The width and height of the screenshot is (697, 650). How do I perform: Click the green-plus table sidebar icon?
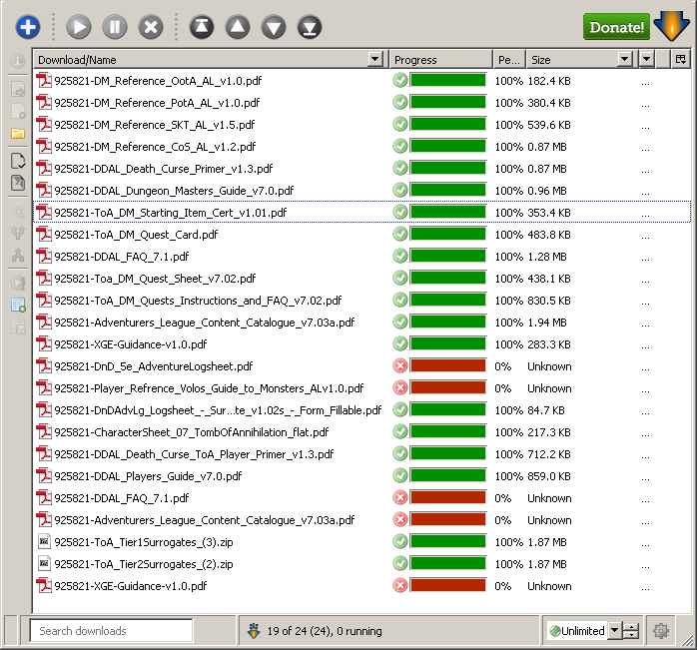pyautogui.click(x=18, y=305)
